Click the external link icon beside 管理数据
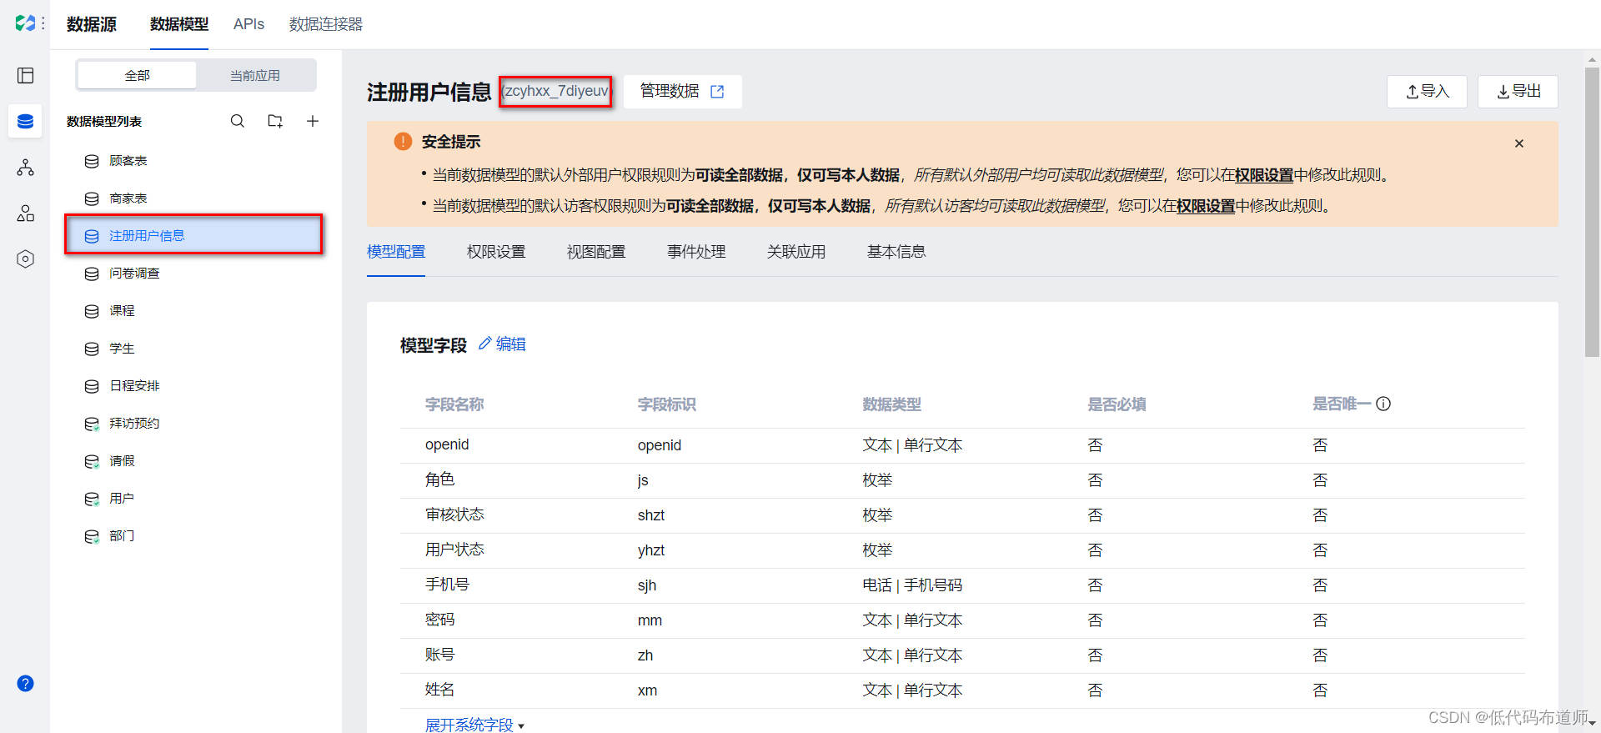 (x=717, y=92)
